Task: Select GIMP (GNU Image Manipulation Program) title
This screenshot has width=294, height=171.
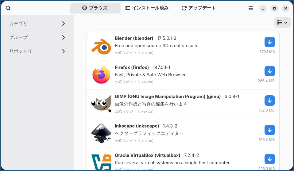Action: click(168, 97)
